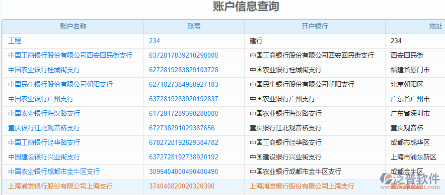Click the 账户信息查询 page title
This screenshot has height=195, width=445.
point(246,7)
